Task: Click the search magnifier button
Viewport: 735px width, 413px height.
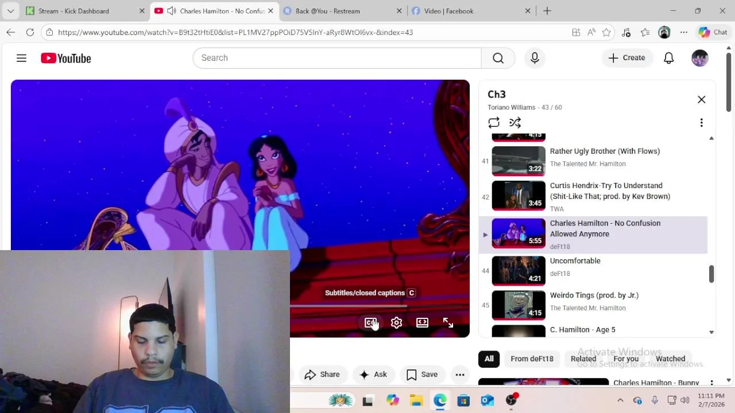Action: click(x=498, y=58)
